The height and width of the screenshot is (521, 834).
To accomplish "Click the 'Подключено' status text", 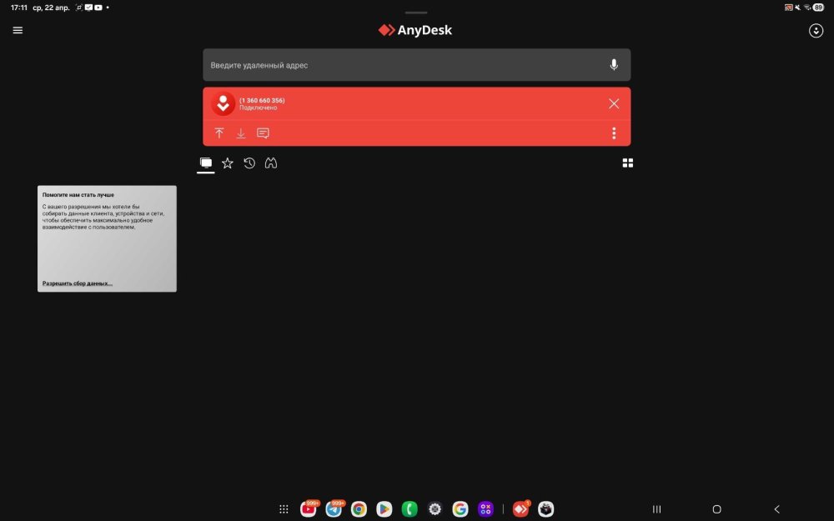I will pos(258,108).
